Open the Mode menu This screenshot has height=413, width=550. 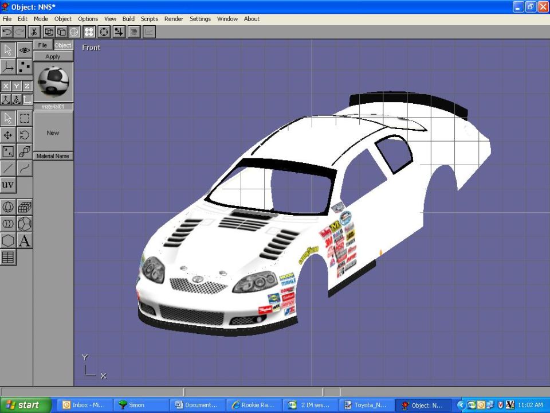41,19
